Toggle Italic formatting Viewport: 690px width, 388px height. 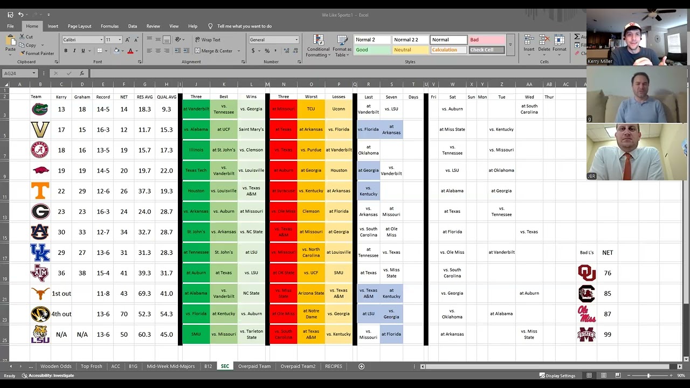pyautogui.click(x=74, y=51)
